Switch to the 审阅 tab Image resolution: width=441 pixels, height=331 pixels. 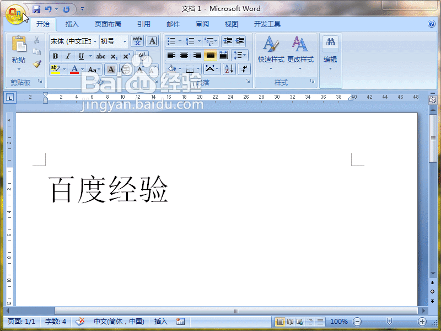(x=202, y=24)
